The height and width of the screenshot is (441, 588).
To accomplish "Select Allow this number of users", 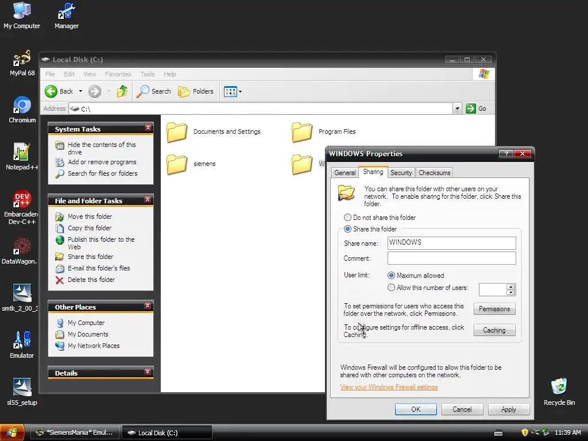I will (x=428, y=288).
